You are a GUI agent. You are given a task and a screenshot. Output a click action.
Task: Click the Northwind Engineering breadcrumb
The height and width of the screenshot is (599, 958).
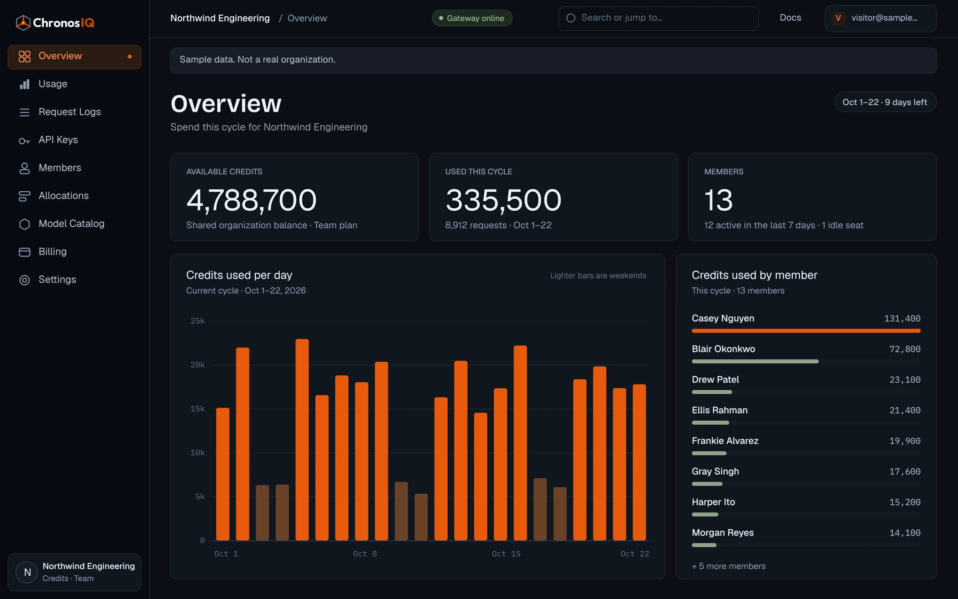click(x=220, y=18)
